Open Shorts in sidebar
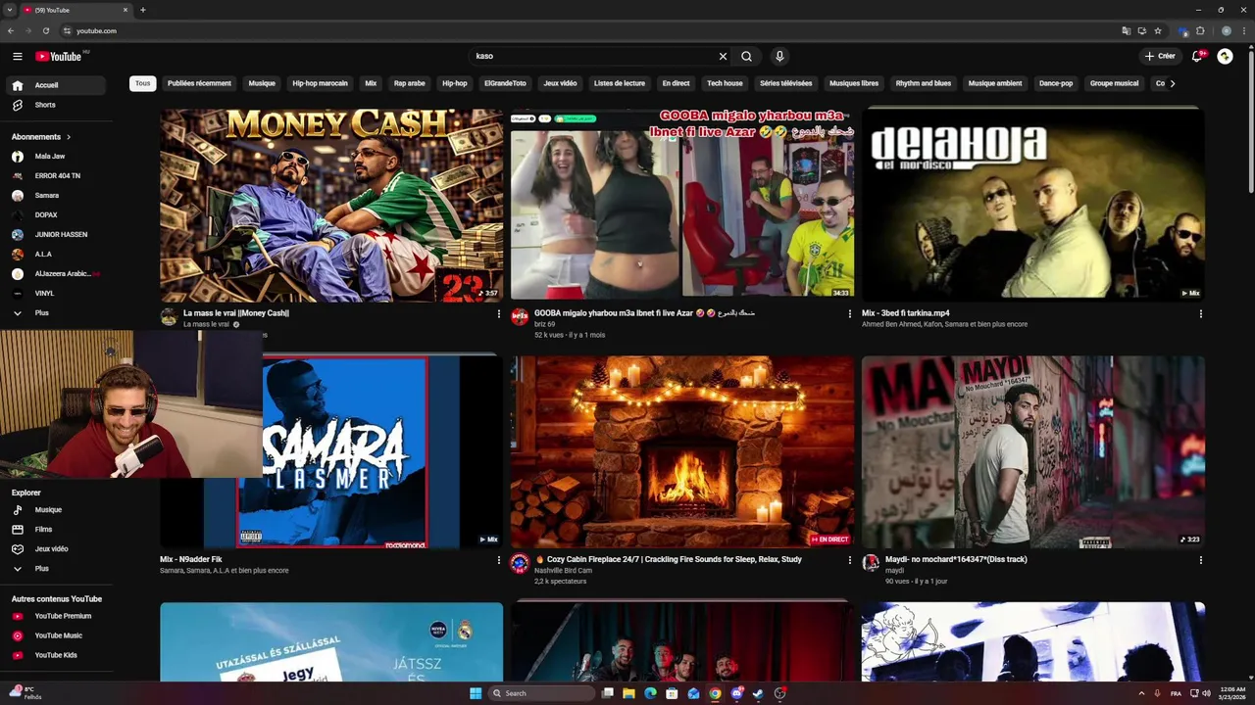 pos(54,105)
